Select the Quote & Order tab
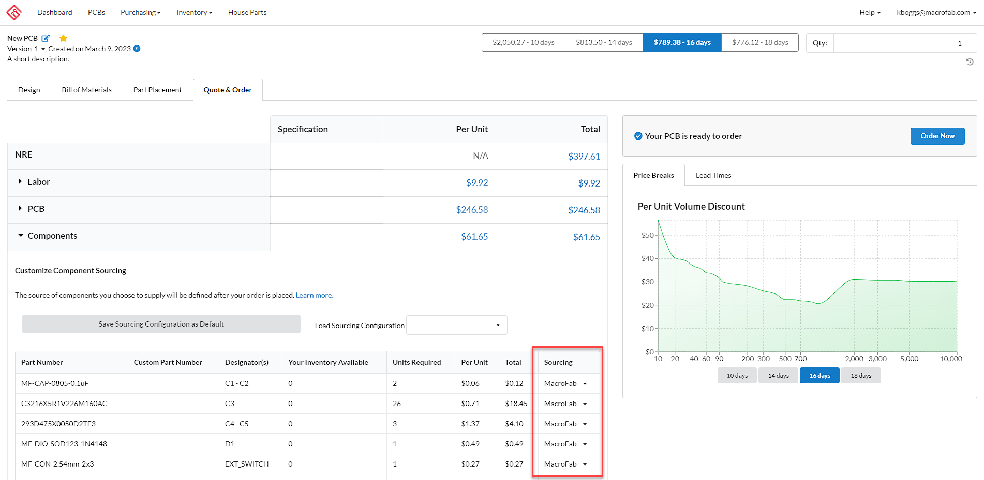This screenshot has width=984, height=480. click(228, 90)
